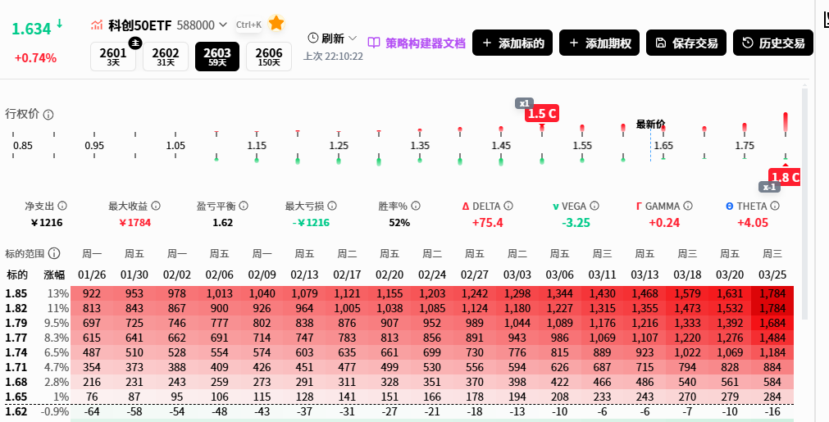
Task: Open 历史交易 trade history
Action: click(x=772, y=43)
